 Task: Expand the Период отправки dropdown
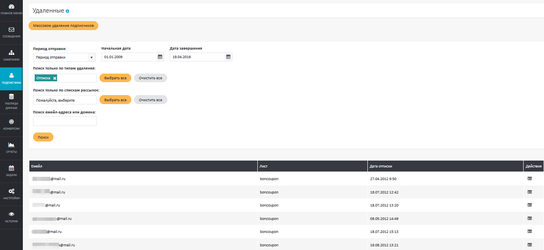[x=64, y=57]
